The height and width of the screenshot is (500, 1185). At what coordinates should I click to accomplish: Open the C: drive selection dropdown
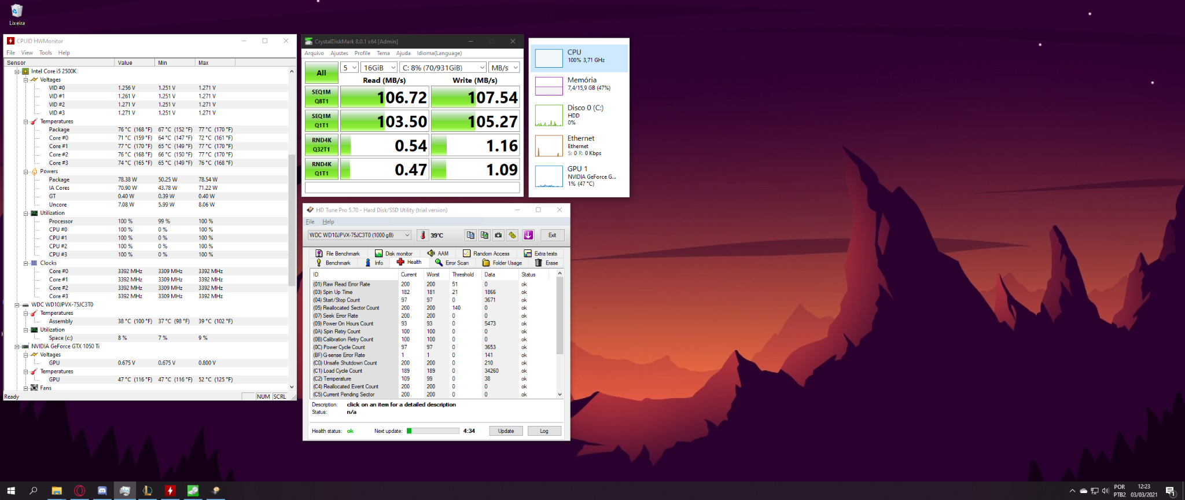click(443, 68)
